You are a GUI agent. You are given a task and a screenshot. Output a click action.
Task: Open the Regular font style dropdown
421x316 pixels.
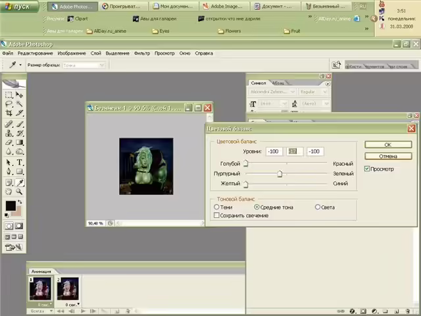point(313,92)
